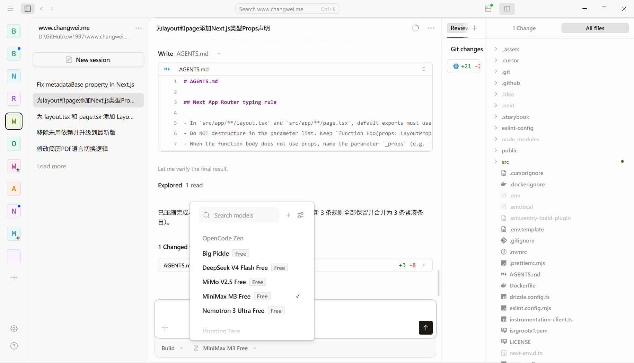Go back with the left arrow
The height and width of the screenshot is (363, 634).
(x=42, y=9)
